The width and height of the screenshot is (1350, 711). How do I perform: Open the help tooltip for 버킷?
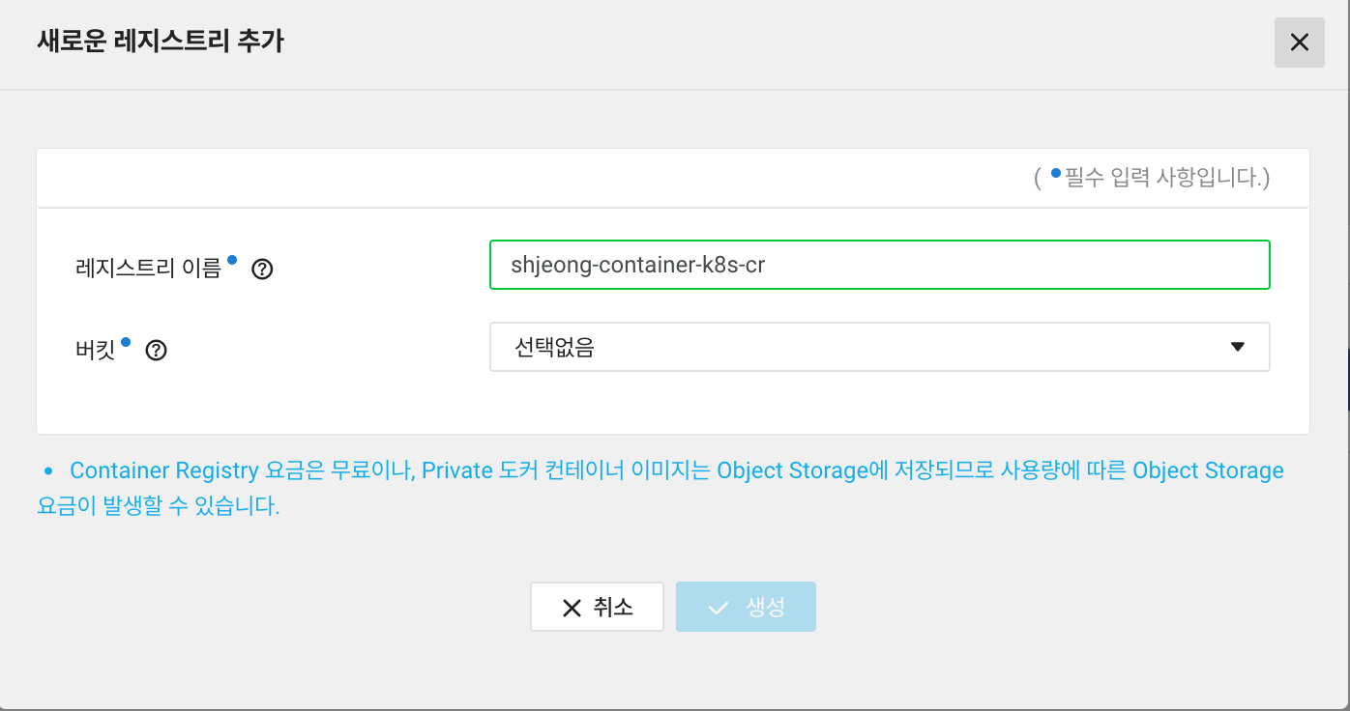[155, 351]
